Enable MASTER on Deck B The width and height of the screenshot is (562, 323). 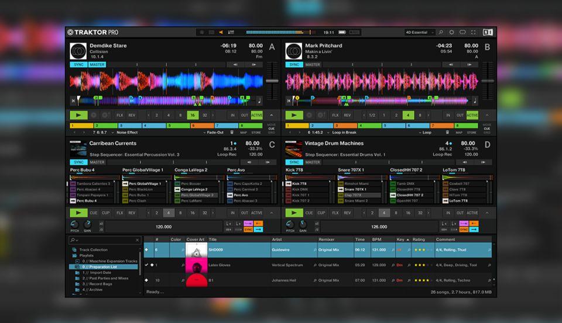(313, 65)
